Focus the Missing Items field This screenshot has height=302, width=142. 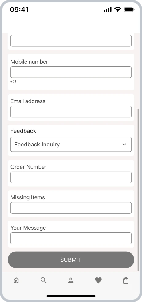(x=71, y=208)
